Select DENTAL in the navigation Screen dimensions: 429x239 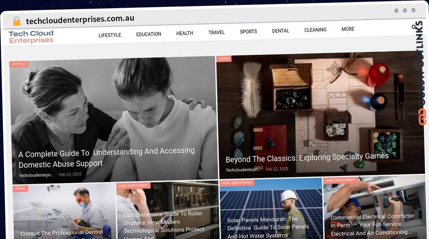point(281,31)
